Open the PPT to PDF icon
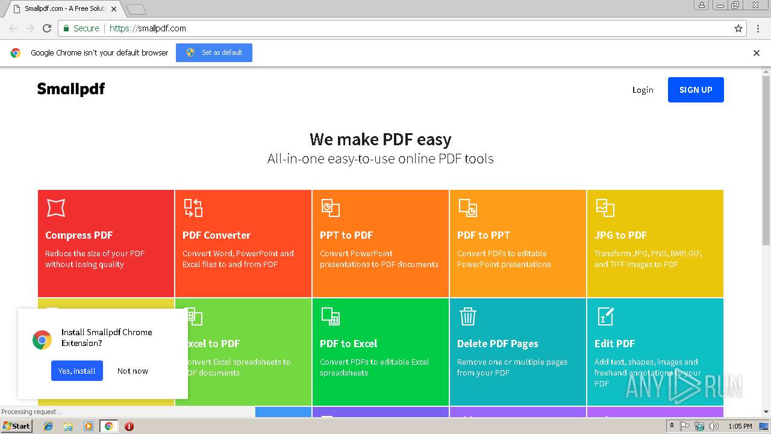 [330, 208]
